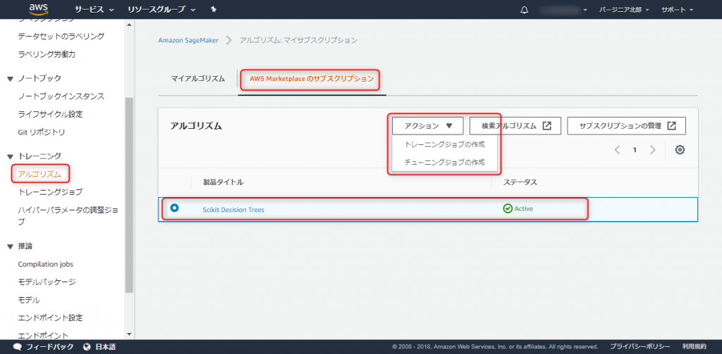Open モデル in sidebar
The height and width of the screenshot is (354, 722).
coord(28,301)
